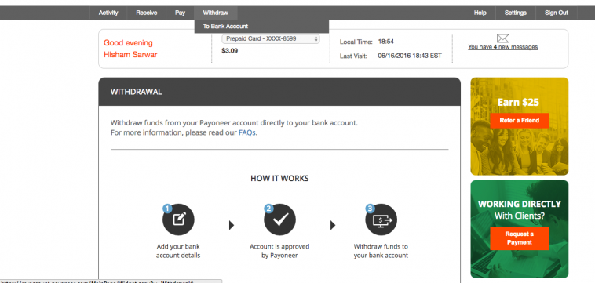Open the Activity menu
The image size is (595, 283).
pyautogui.click(x=108, y=13)
